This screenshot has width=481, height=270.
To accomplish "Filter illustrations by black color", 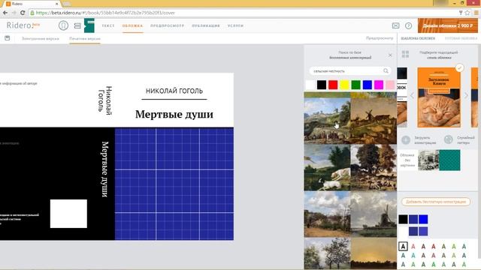I will point(322,85).
